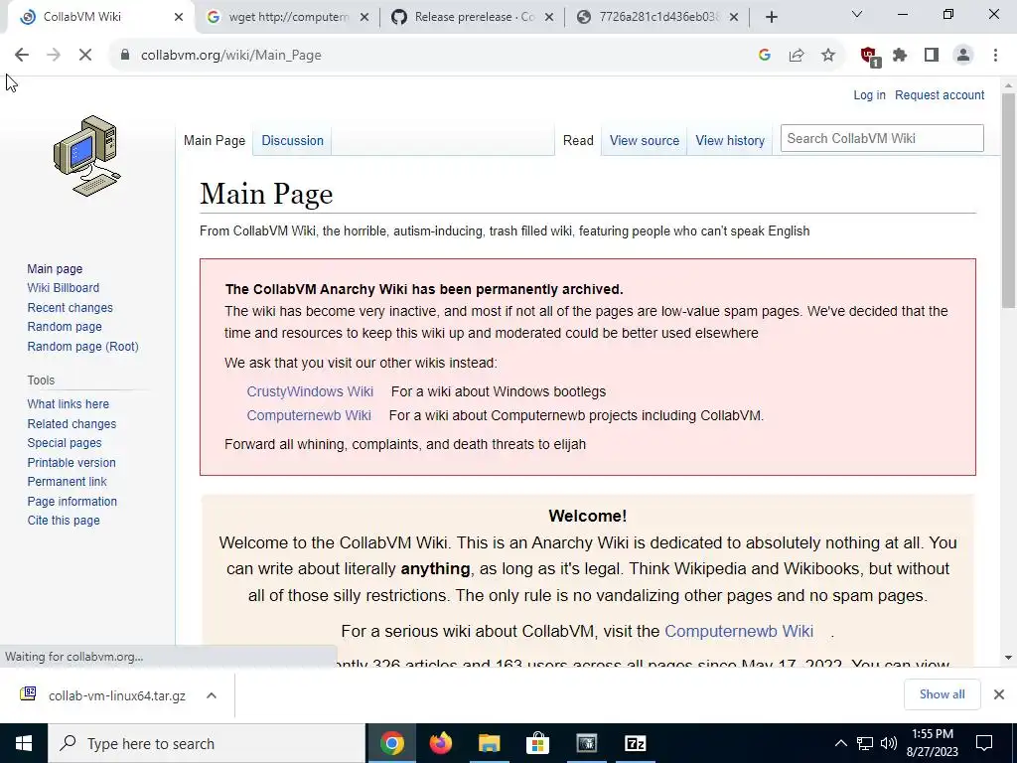The width and height of the screenshot is (1017, 763).
Task: Open 7-Zip from the taskbar
Action: pyautogui.click(x=635, y=743)
